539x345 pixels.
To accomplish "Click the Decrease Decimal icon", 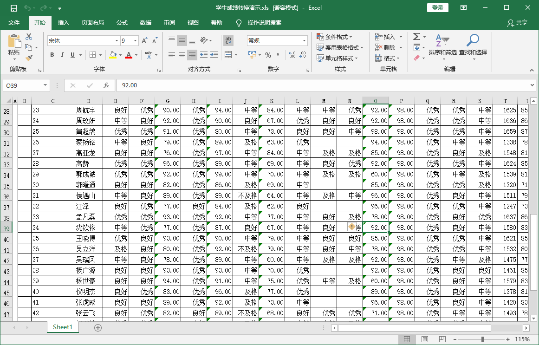I will pos(303,55).
